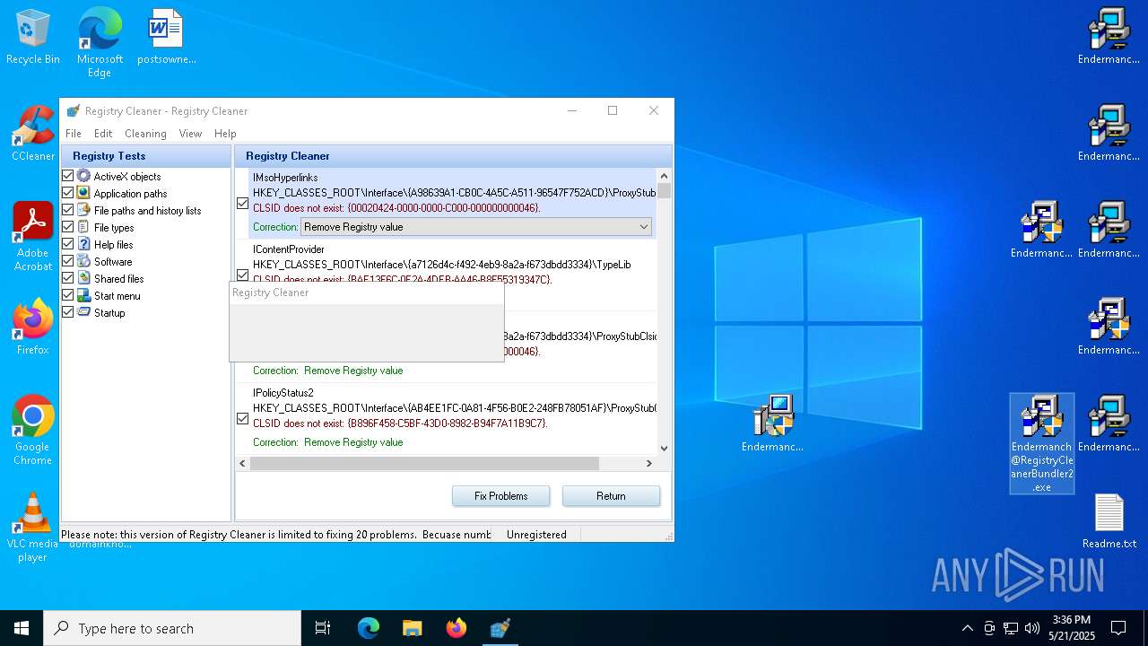The image size is (1148, 646).
Task: Uncheck the Startup checkbox
Action: [68, 312]
